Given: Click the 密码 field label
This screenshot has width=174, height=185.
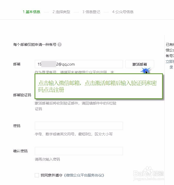Looking at the screenshot, I should [x=17, y=126].
